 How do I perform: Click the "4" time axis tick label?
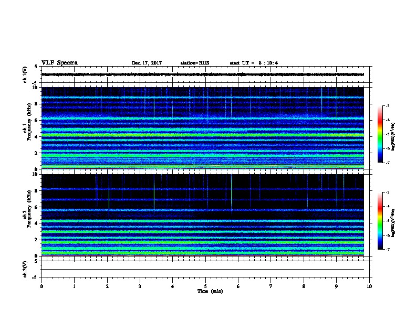click(x=173, y=286)
